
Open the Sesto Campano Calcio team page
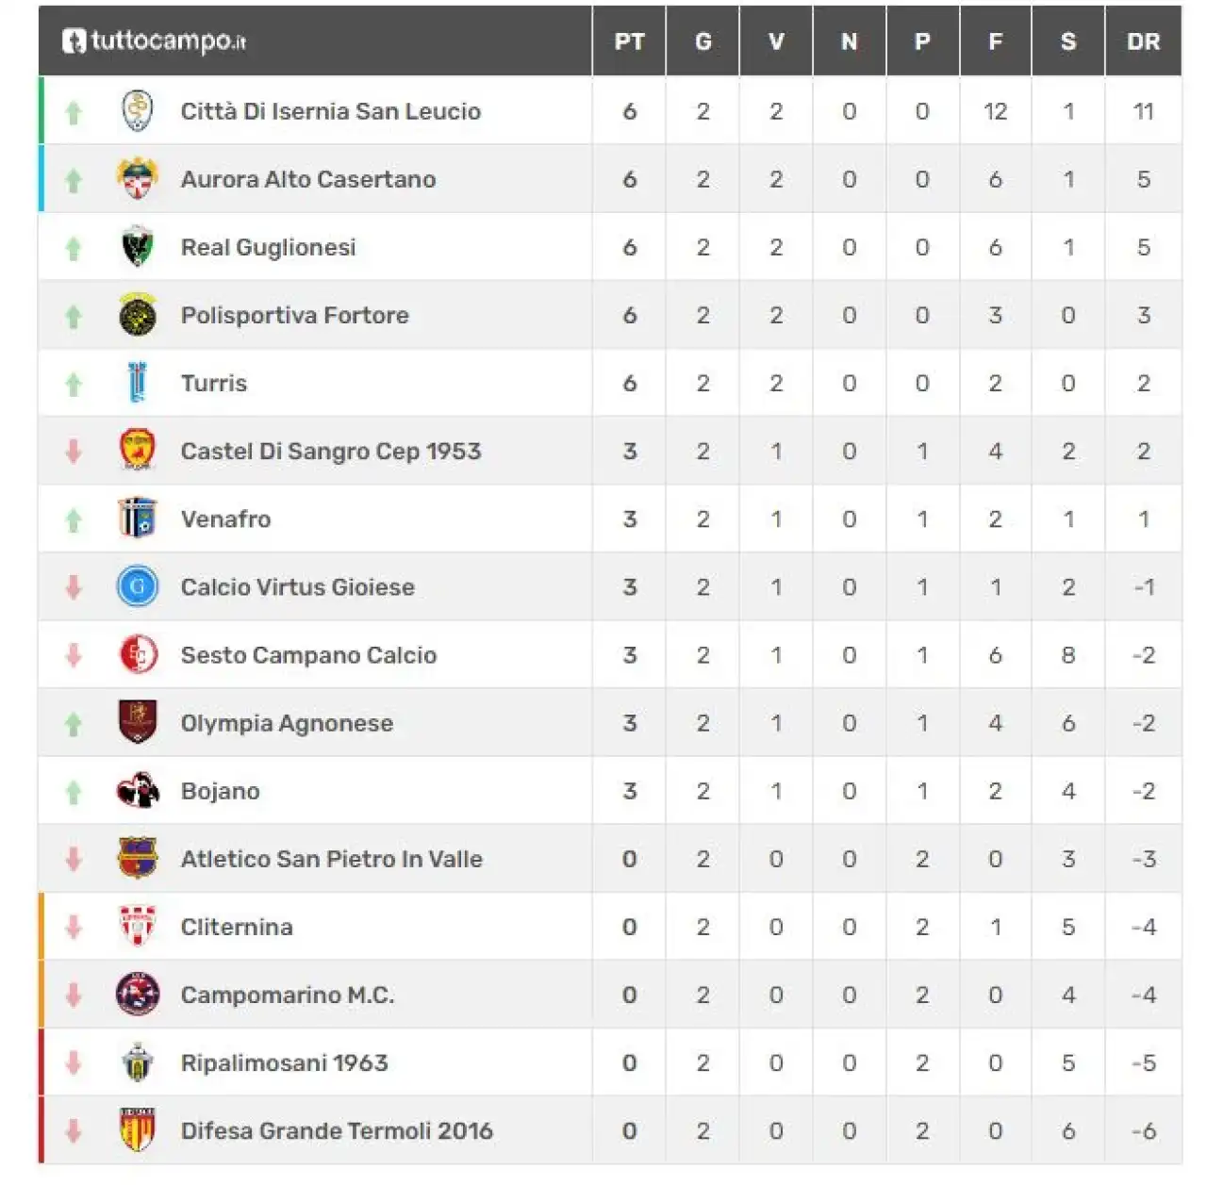click(308, 655)
